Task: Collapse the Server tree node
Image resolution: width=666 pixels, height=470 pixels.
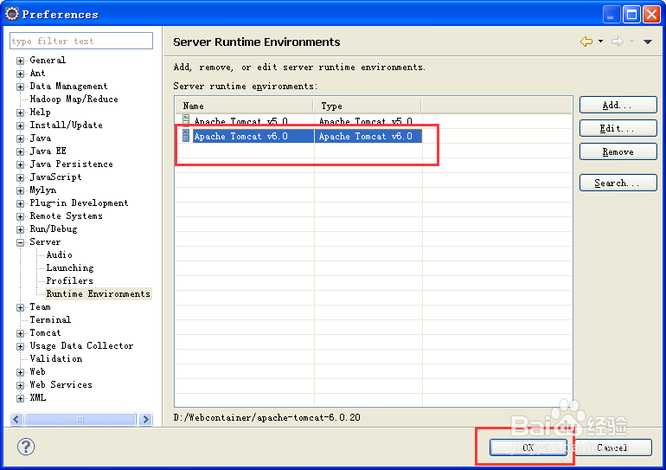Action: 21,242
